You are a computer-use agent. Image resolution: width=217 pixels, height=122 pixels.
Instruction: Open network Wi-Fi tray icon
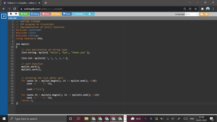pyautogui.click(x=167, y=119)
